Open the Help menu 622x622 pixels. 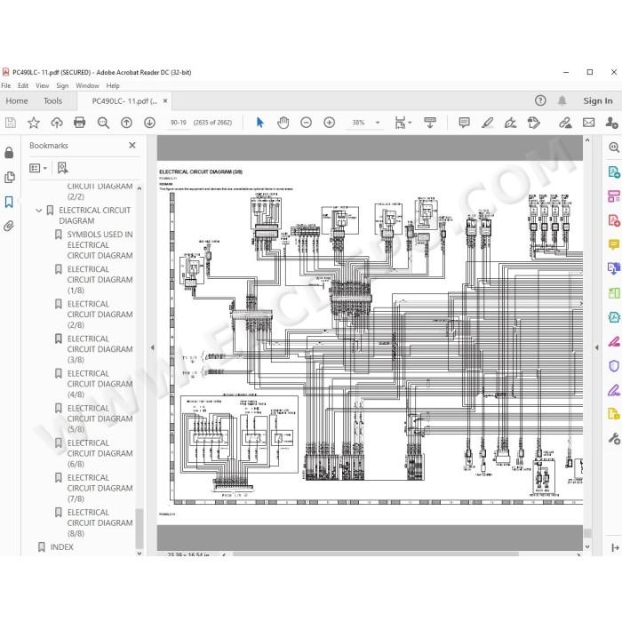point(113,85)
